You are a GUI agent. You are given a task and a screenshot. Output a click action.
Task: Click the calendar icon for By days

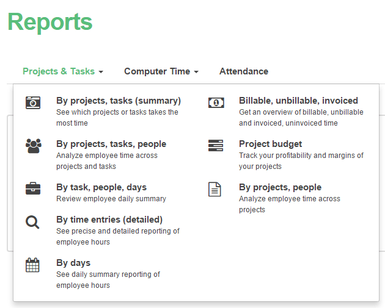[x=32, y=265]
